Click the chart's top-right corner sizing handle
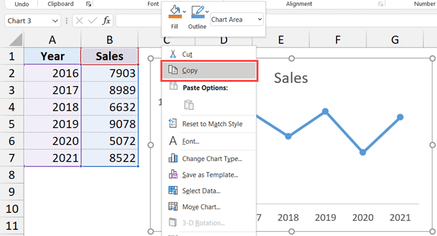 (x=432, y=58)
